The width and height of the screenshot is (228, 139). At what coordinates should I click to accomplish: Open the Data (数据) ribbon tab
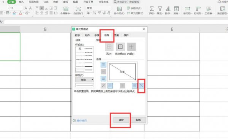[x=56, y=2]
